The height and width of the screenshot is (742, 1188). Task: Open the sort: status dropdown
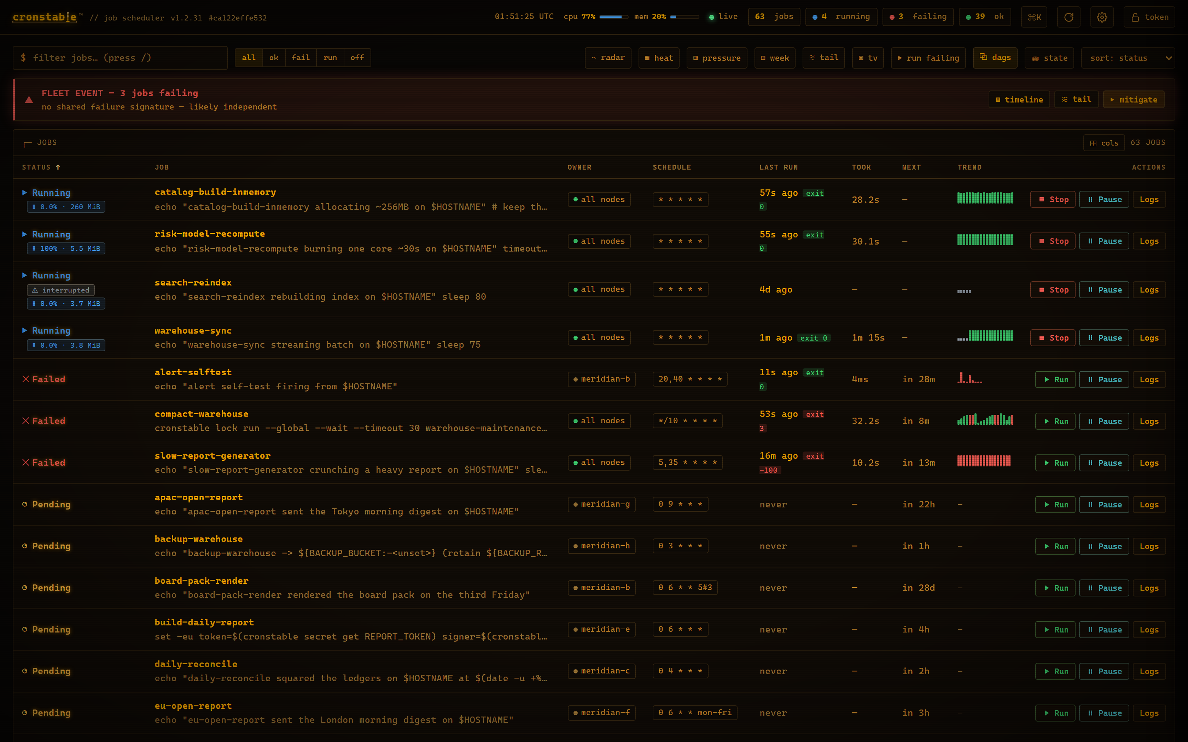tap(1128, 58)
